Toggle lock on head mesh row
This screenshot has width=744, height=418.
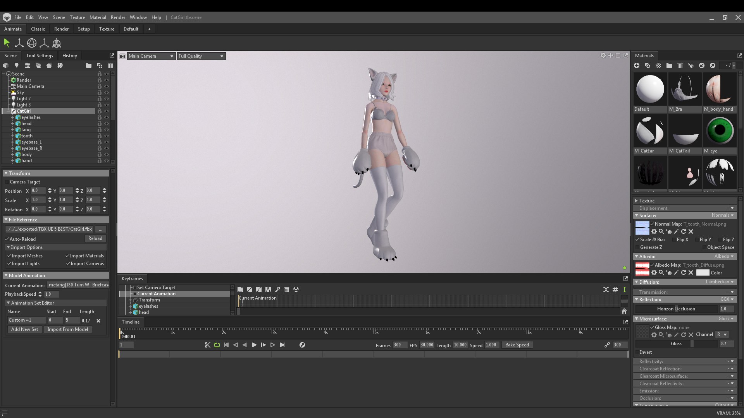click(x=100, y=123)
